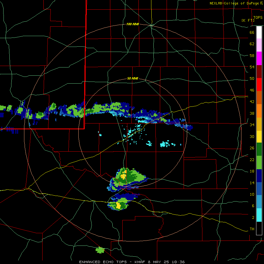Screen dimensions: 264x264
Task: Click the isolated green echo near the bottom
Action: pyautogui.click(x=100, y=250)
